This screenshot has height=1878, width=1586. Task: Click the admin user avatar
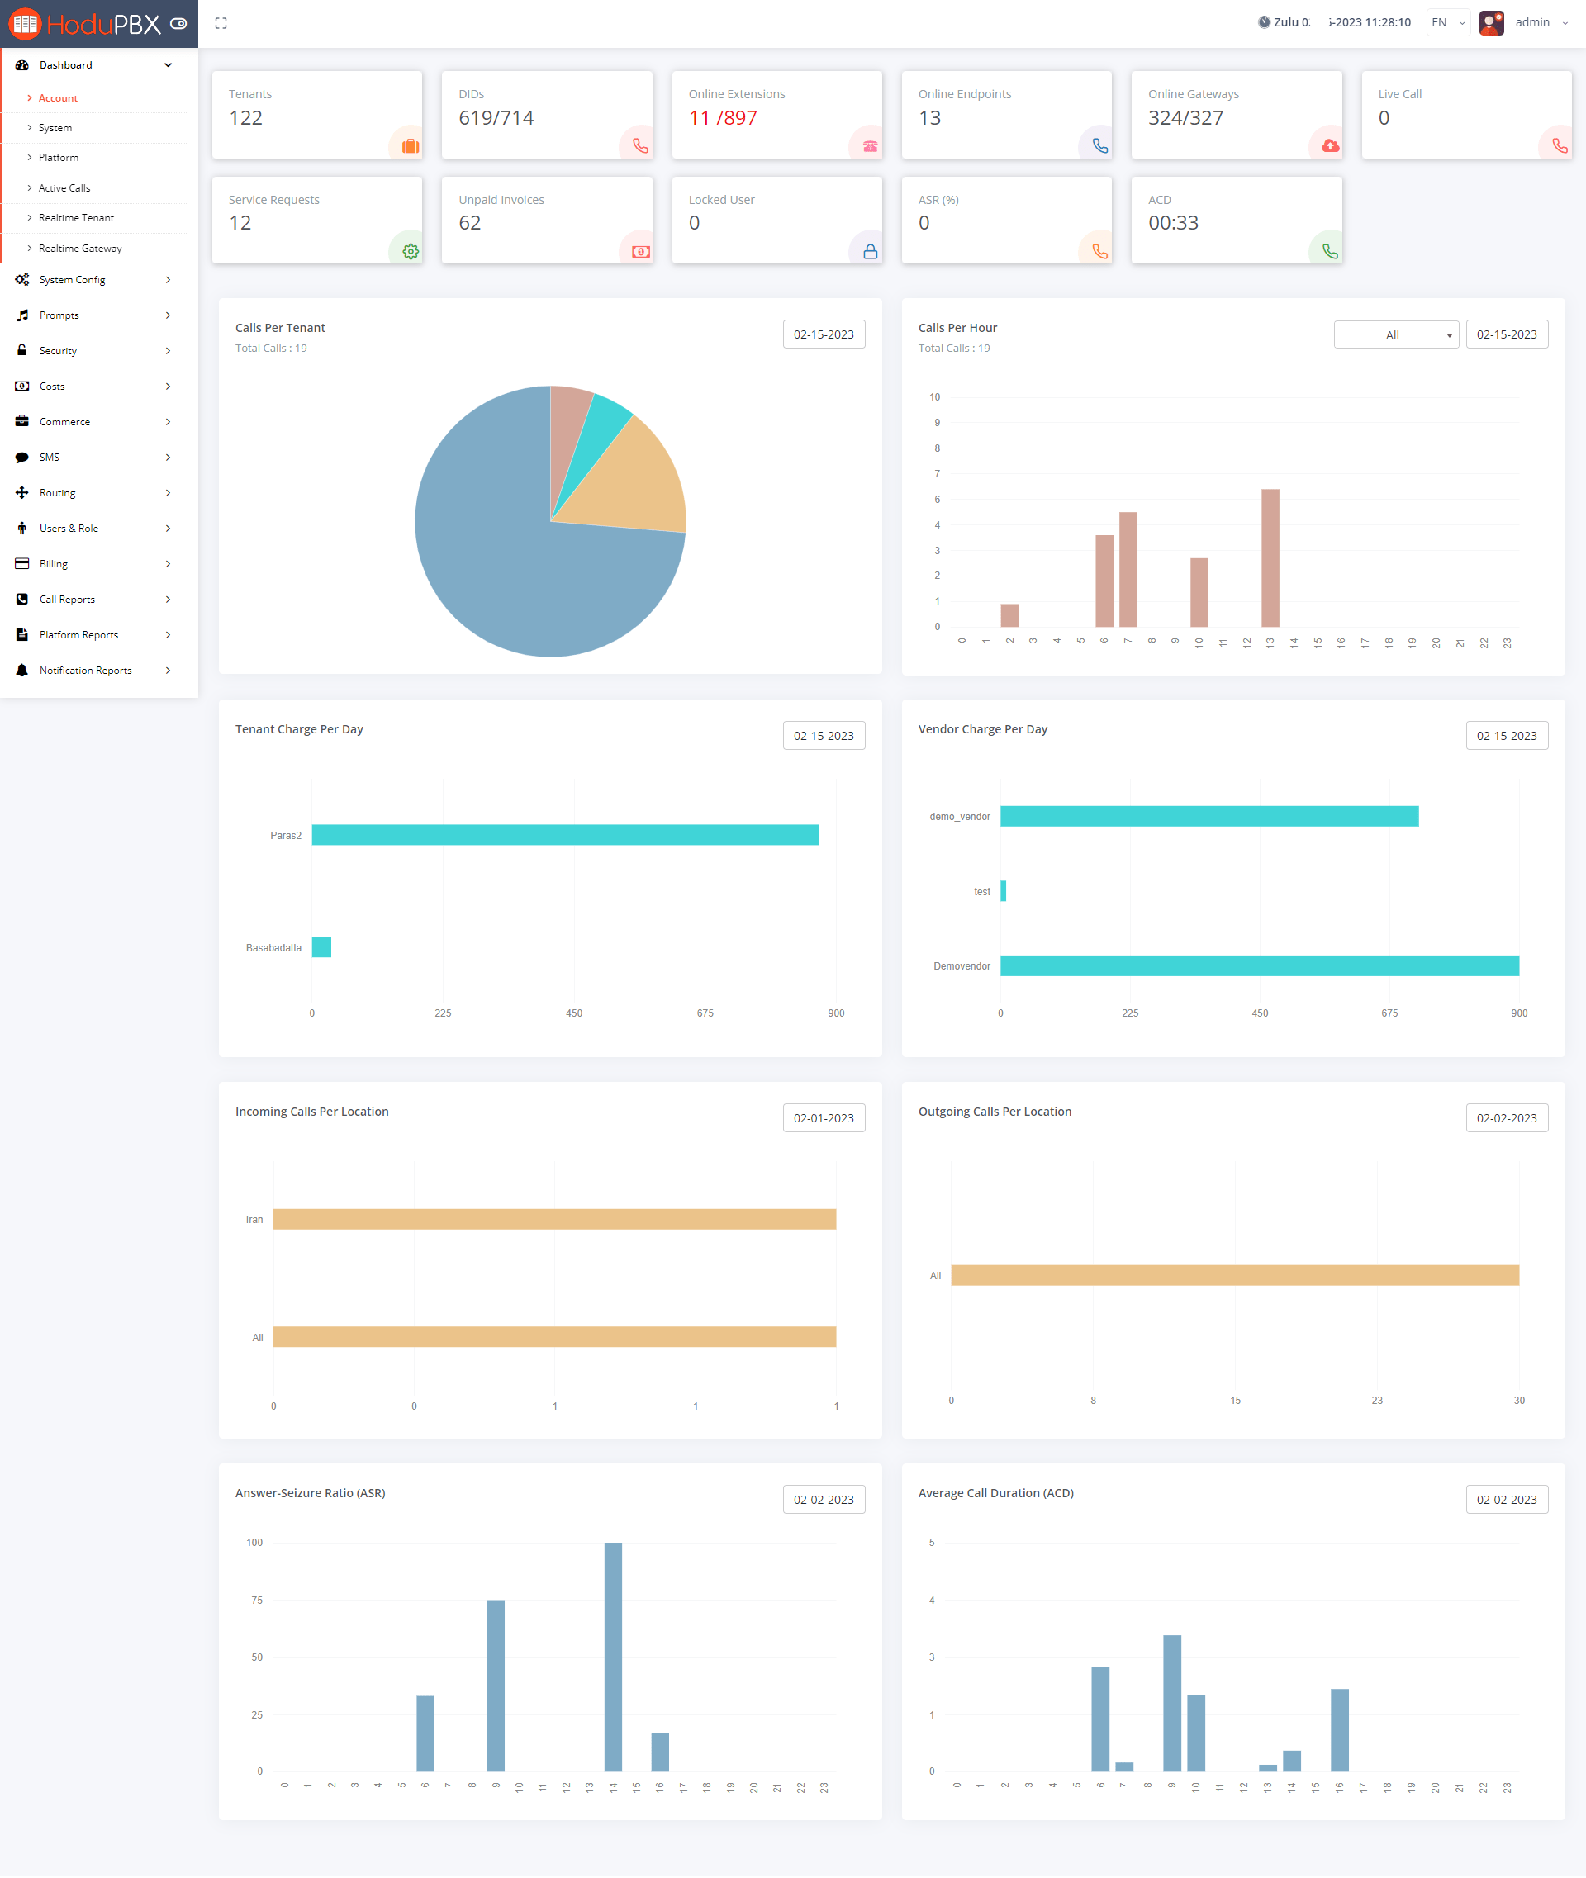pos(1492,21)
